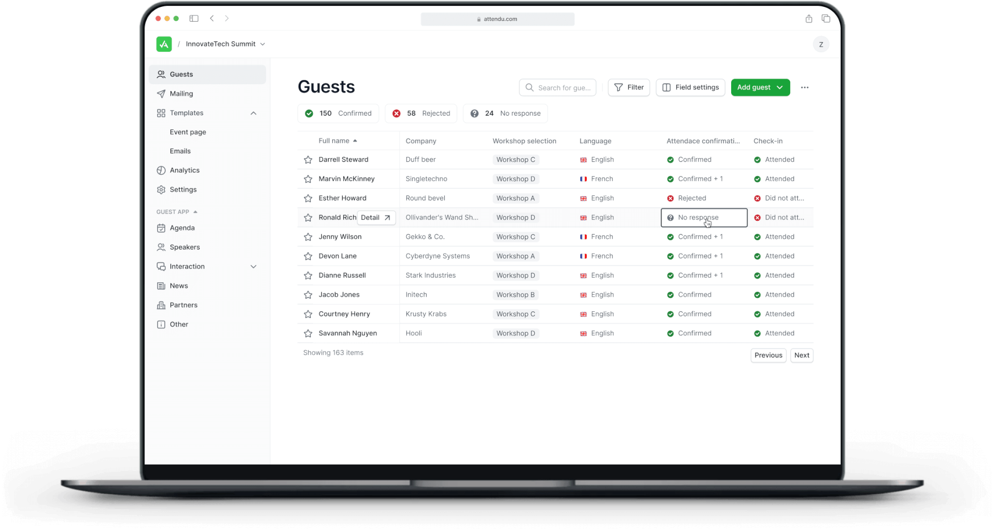993x529 pixels.
Task: Open Mailing in the sidebar
Action: point(208,94)
